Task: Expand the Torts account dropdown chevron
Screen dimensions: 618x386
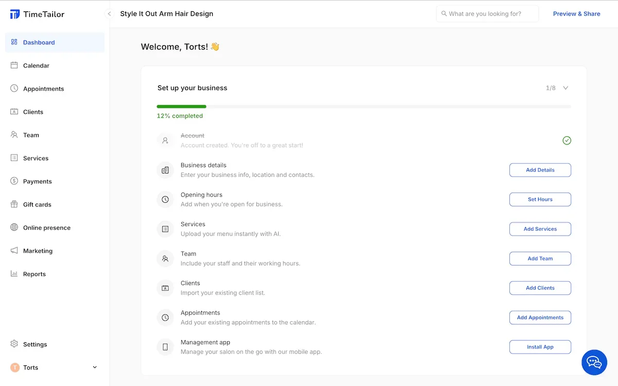Action: [x=95, y=367]
